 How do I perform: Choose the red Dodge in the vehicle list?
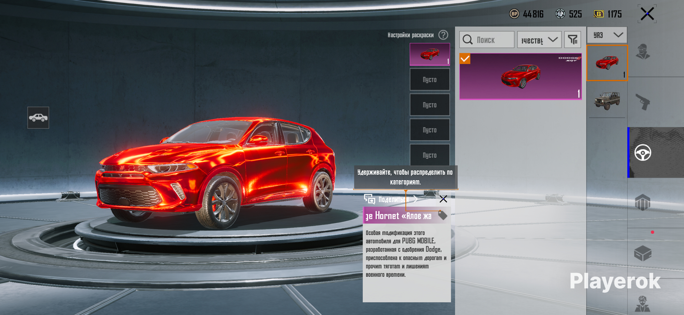(607, 63)
